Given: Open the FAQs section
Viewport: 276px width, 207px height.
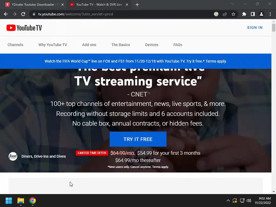Looking at the screenshot, I should pos(178,45).
